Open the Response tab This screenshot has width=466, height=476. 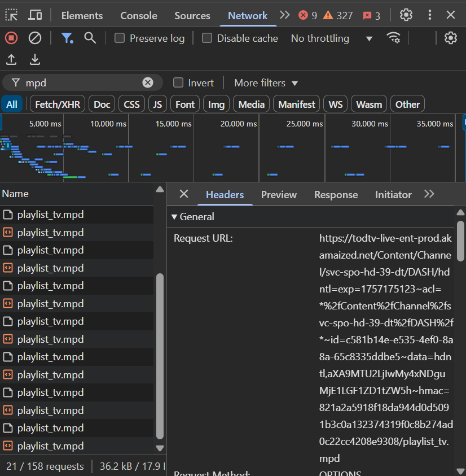coord(336,195)
